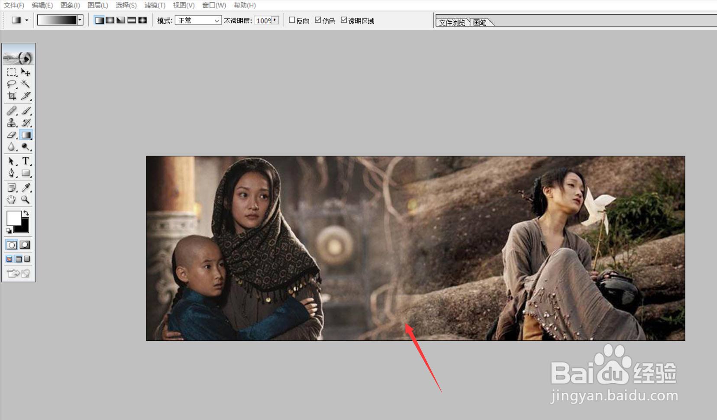Click the current tool preset gradient icon
Screen dimensions: 717x420
16,20
